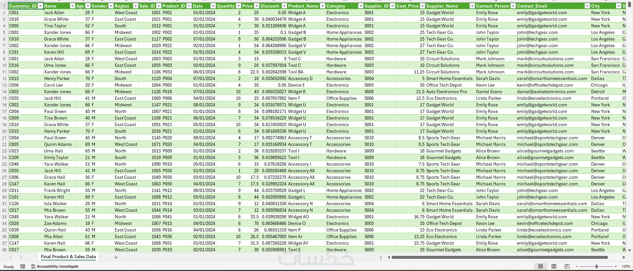Click the Ready status indicator
Screen dimensions: 633x271
pyautogui.click(x=9, y=267)
